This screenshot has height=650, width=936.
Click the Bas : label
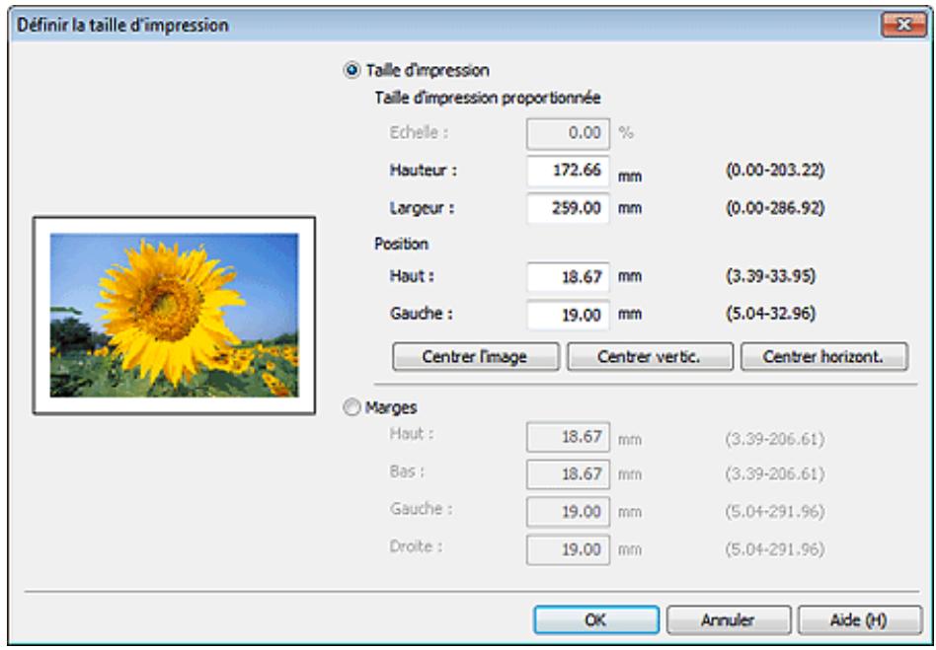coord(407,471)
